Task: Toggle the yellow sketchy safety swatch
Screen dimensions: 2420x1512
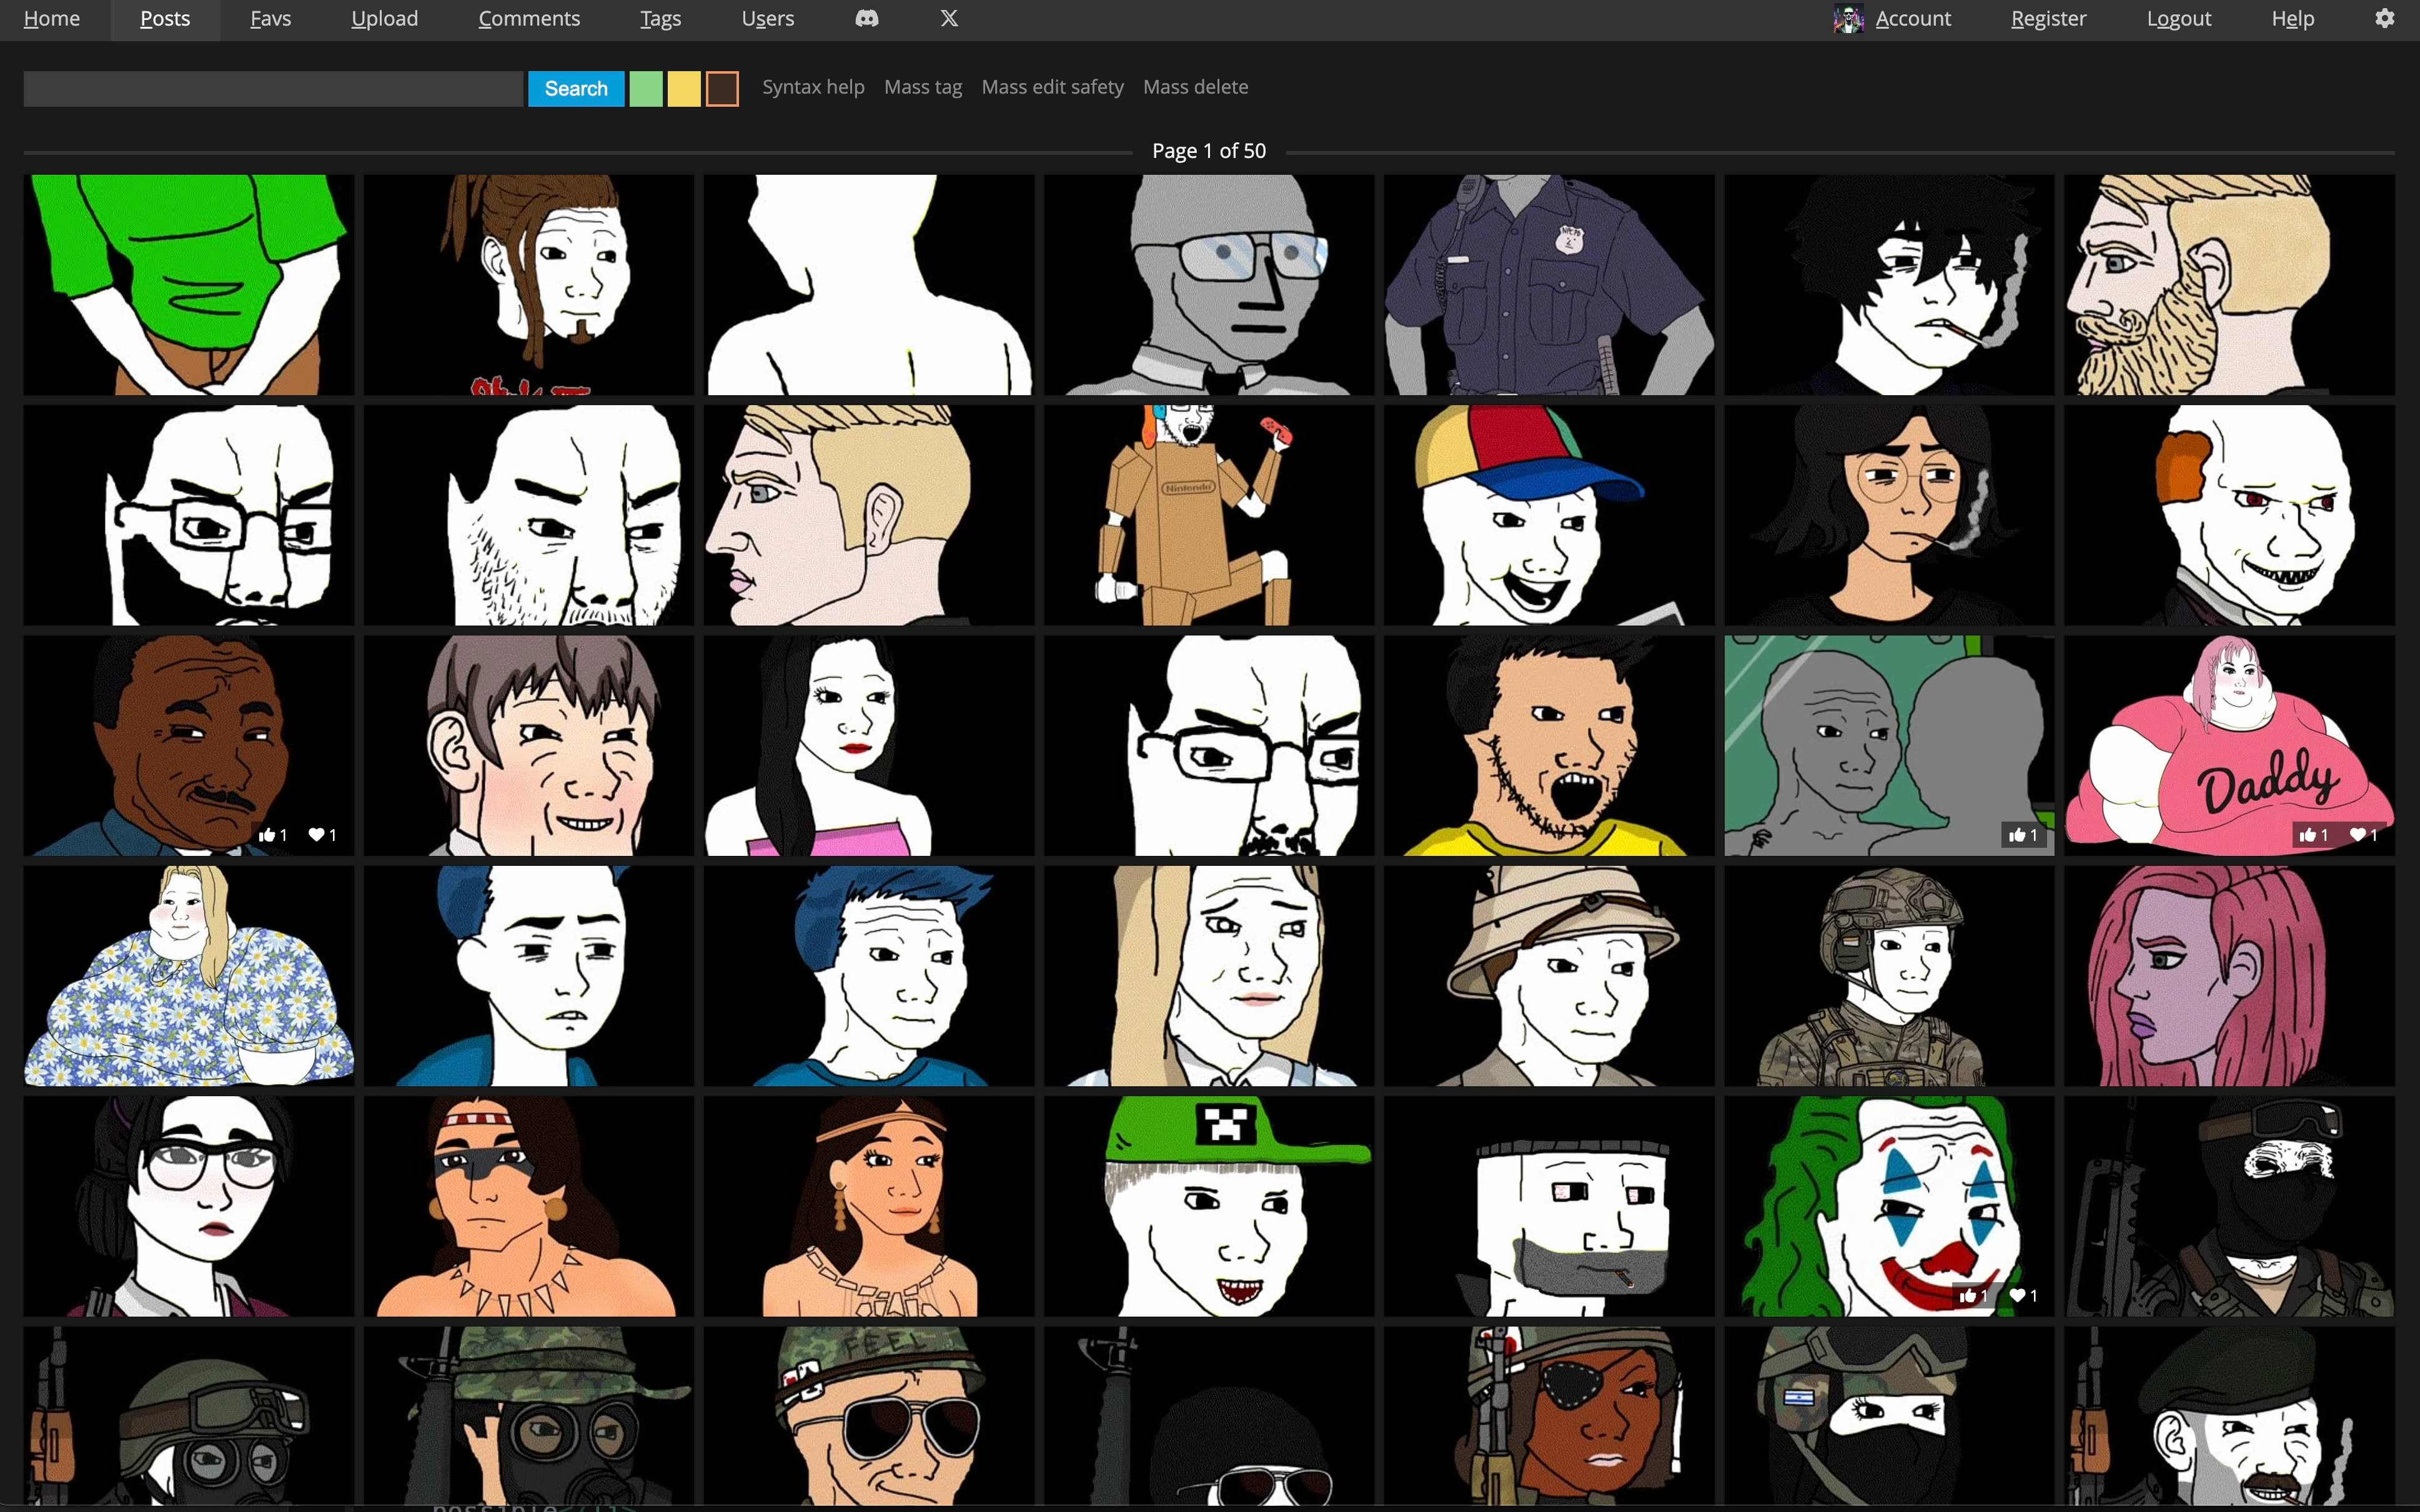Action: (x=683, y=88)
